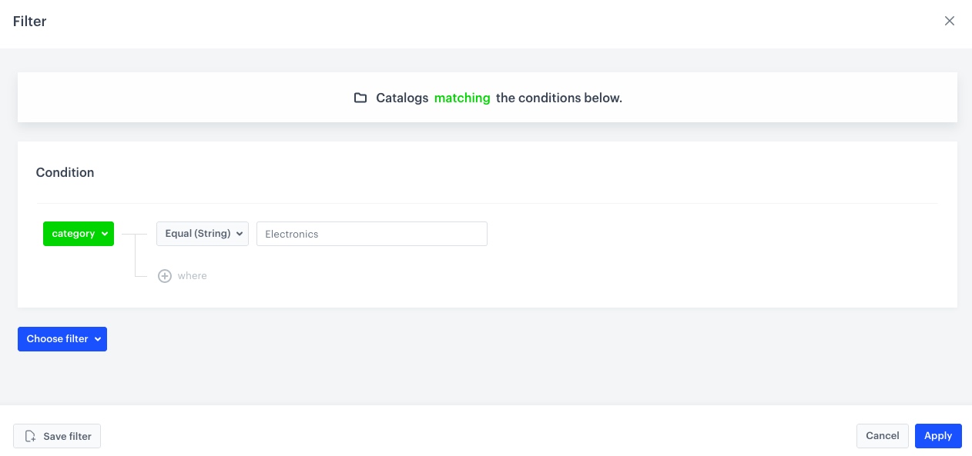The width and height of the screenshot is (972, 456).
Task: Apply the current filter conditions
Action: (938, 436)
